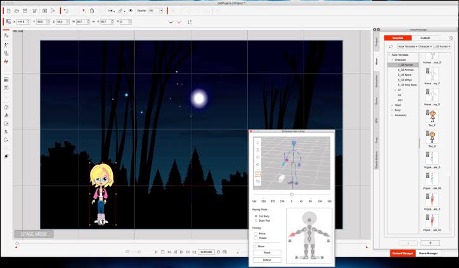The height and width of the screenshot is (268, 459).
Task: Click the Save Project icon
Action: 25,11
